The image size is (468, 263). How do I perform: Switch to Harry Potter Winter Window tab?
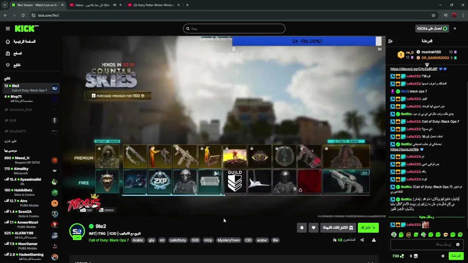point(154,5)
